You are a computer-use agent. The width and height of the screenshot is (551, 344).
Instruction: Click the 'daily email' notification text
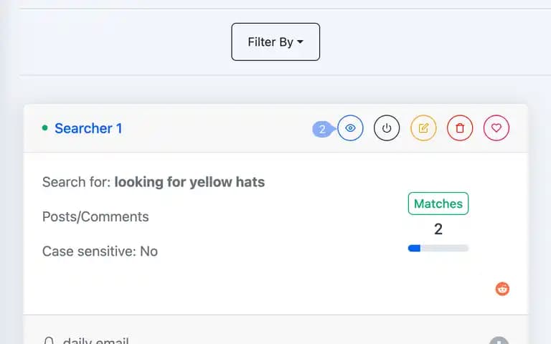click(95, 340)
